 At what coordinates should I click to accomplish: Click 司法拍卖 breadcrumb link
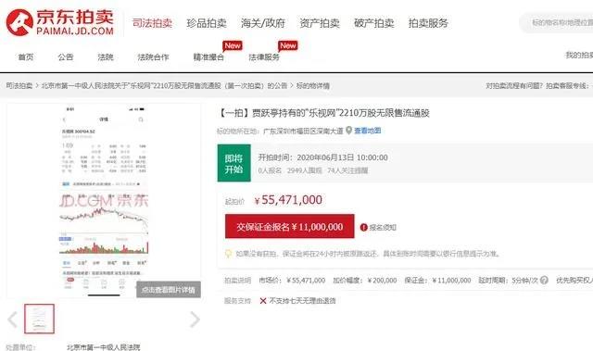[19, 86]
